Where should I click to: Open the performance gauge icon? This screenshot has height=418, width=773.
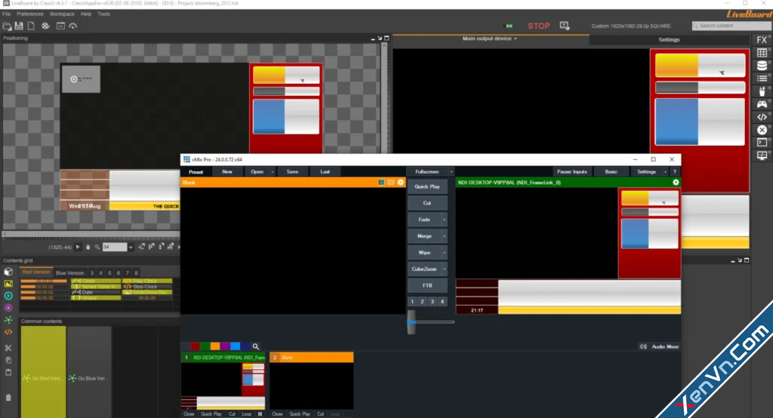pyautogui.click(x=73, y=26)
